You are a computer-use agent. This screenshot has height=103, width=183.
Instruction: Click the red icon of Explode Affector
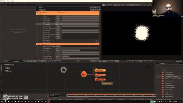(x=163, y=81)
